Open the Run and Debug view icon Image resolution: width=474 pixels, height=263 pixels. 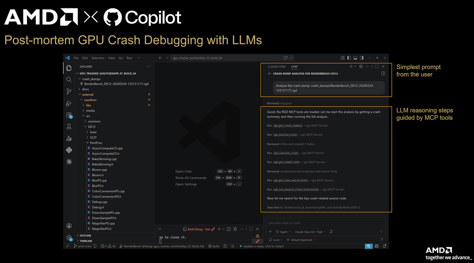(69, 103)
